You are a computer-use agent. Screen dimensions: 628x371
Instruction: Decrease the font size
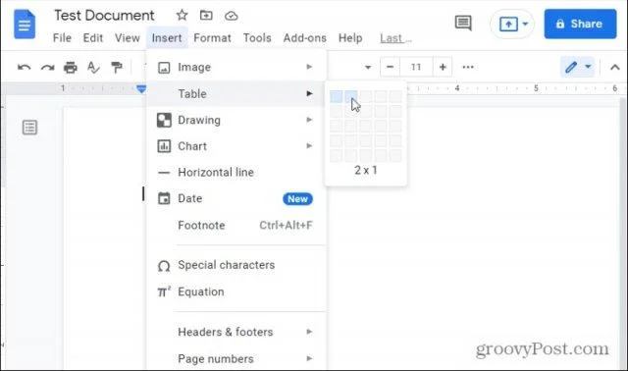coord(390,67)
